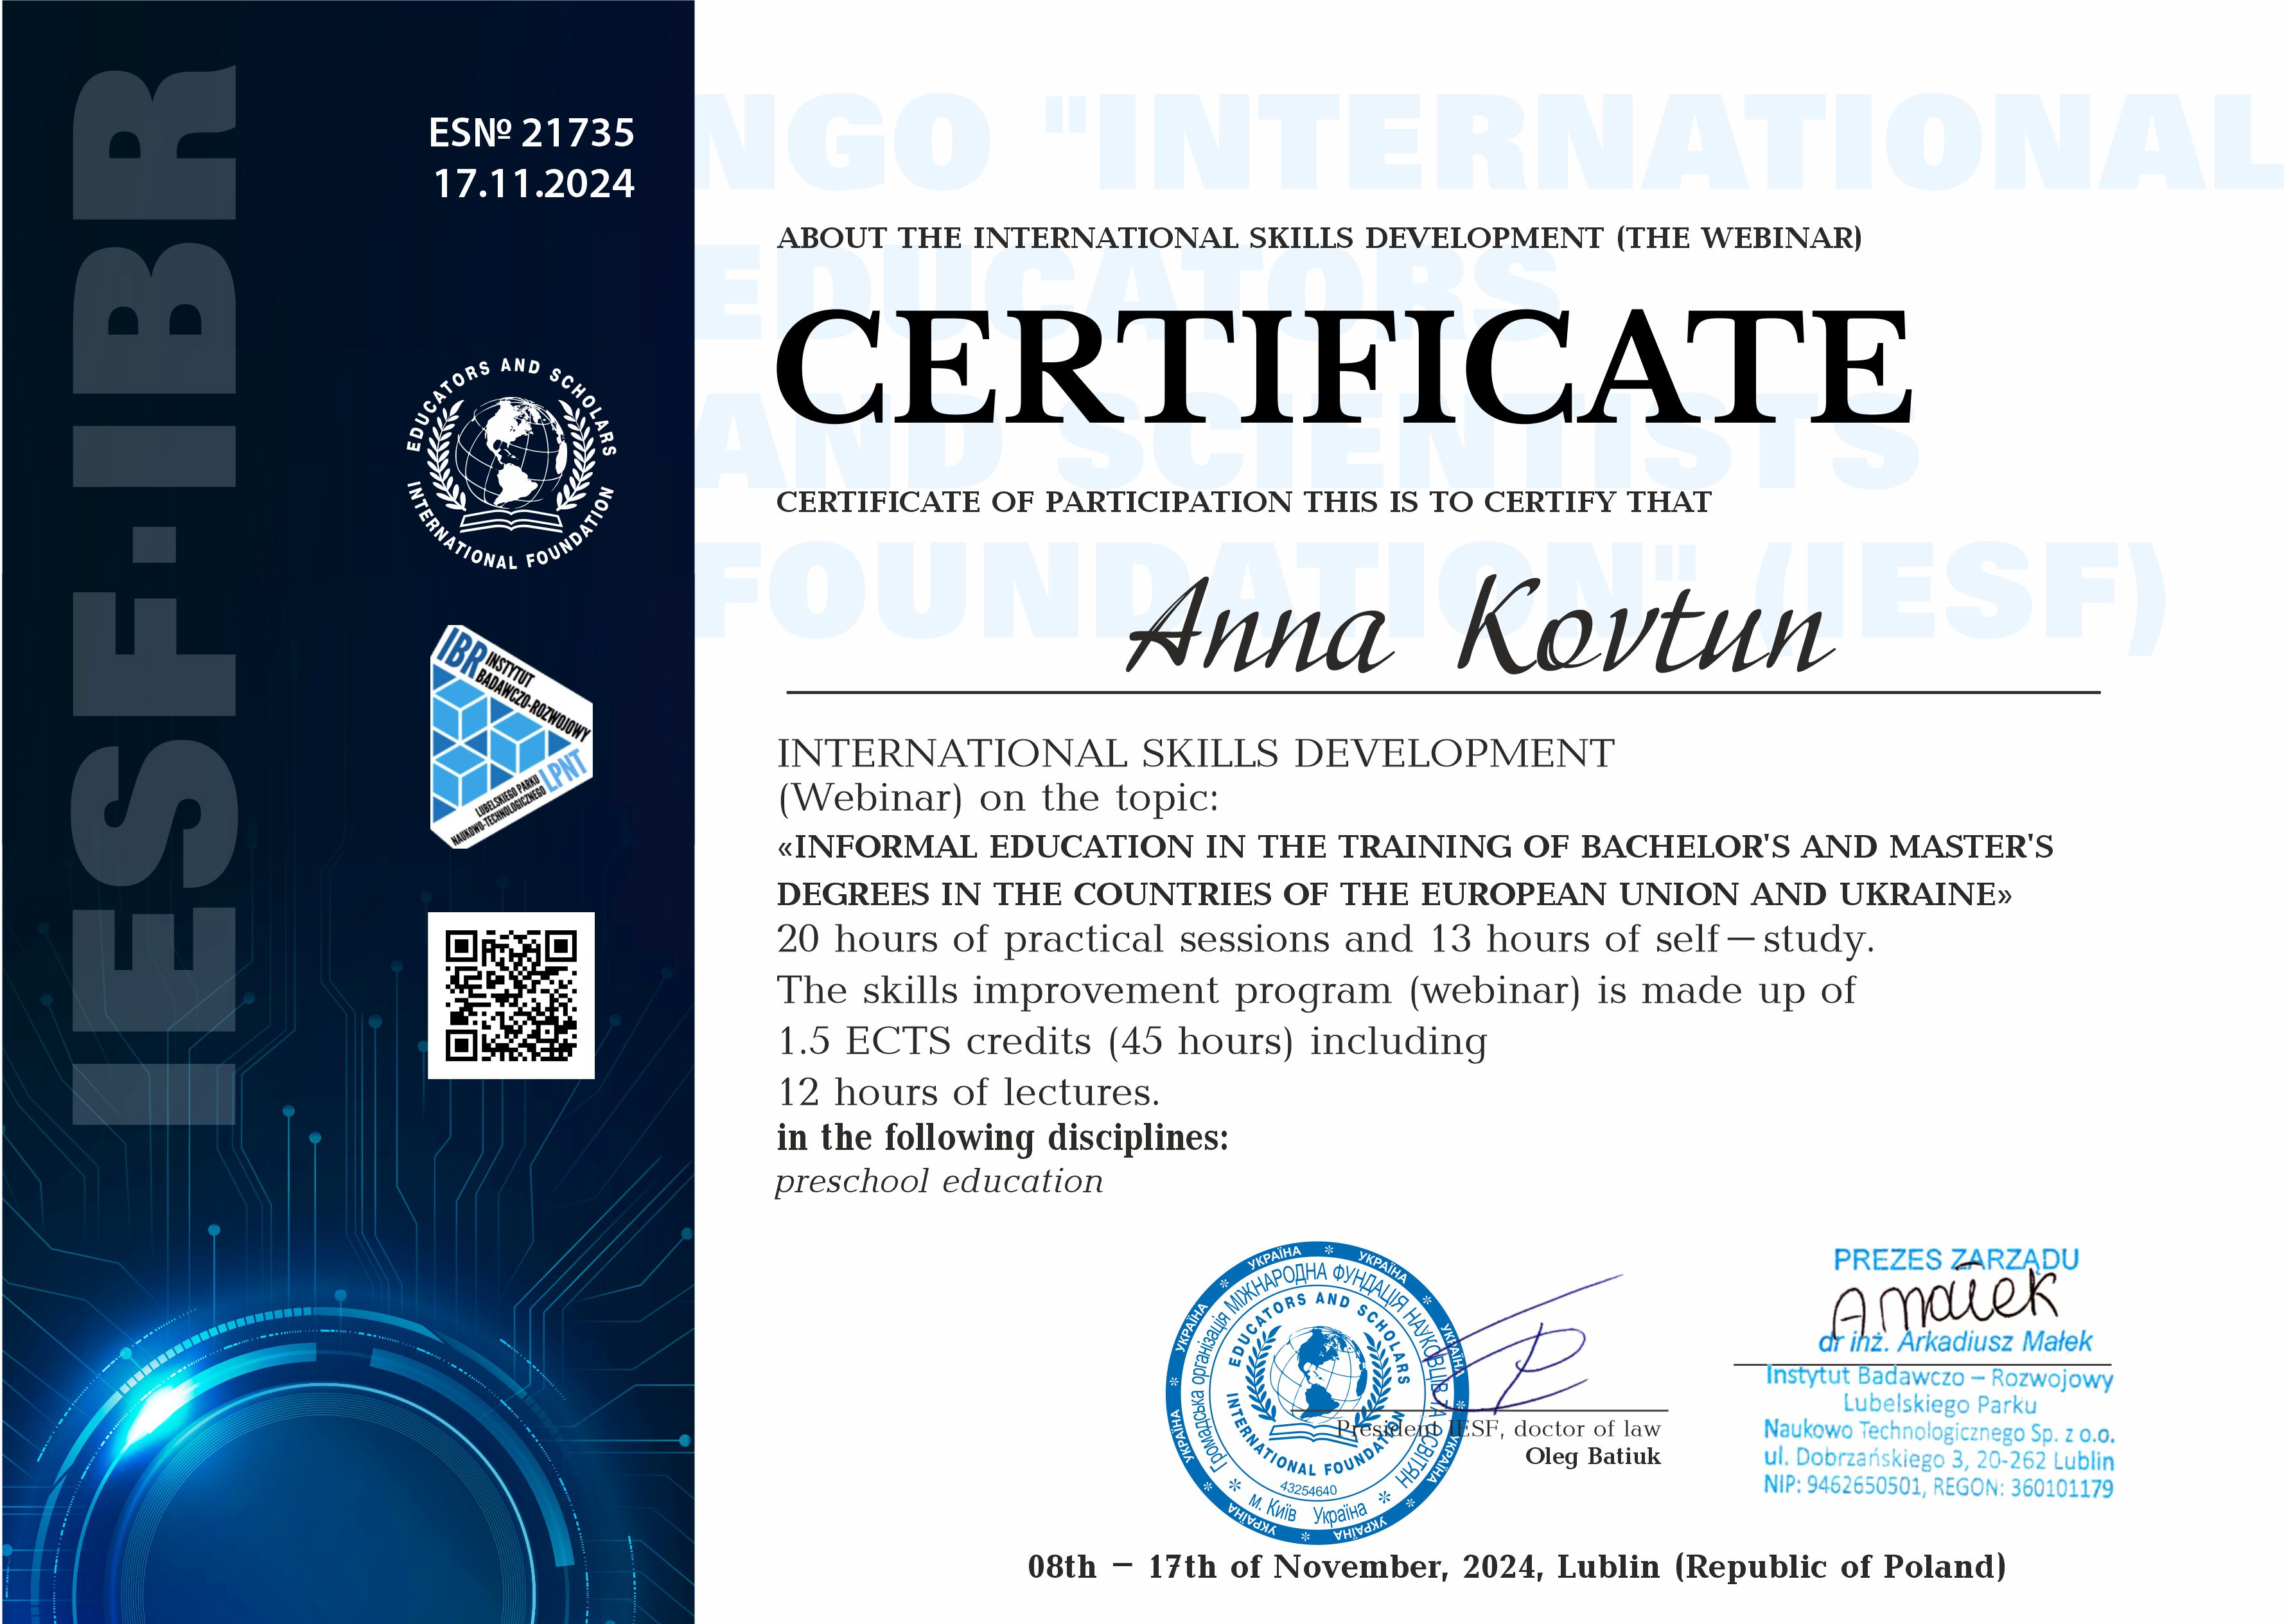The width and height of the screenshot is (2284, 1624).
Task: Click the date "17.11.2024"
Action: tap(534, 184)
